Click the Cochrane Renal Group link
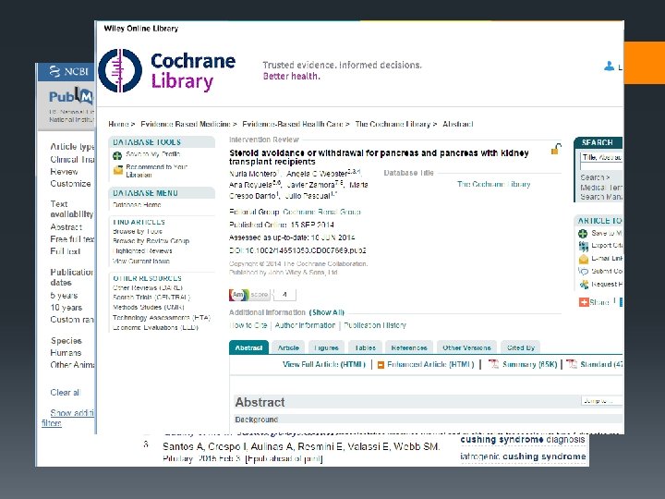 point(321,212)
